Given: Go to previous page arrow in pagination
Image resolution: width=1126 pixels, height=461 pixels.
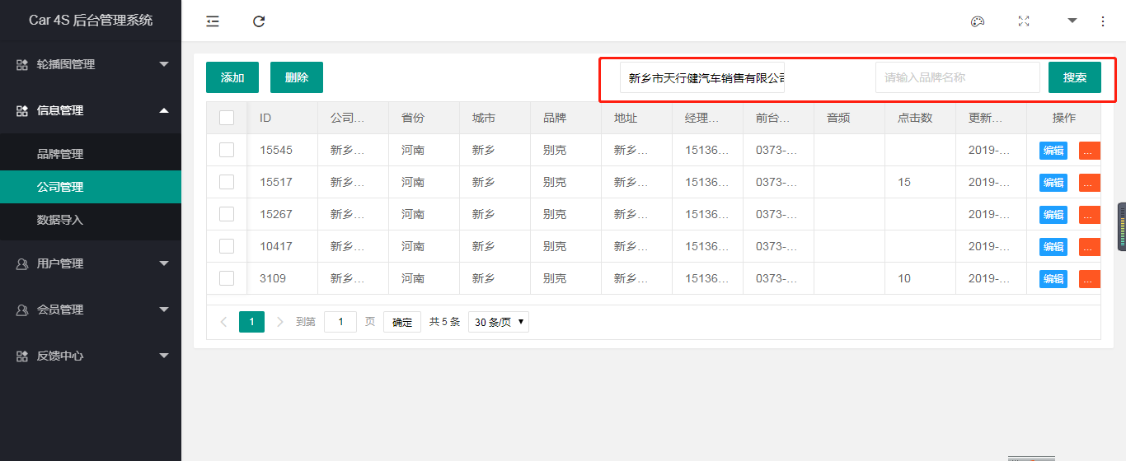Looking at the screenshot, I should coord(223,322).
